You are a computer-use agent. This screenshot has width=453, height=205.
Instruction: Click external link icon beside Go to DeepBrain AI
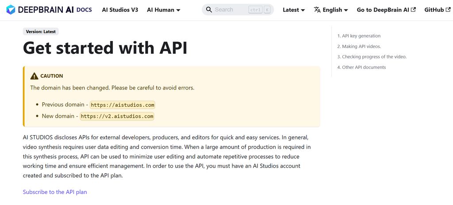[413, 10]
